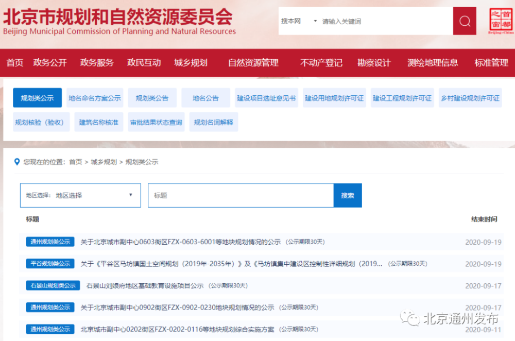Open the search scope dropdown arrow
Viewport: 515px width, 341px height.
(314, 21)
